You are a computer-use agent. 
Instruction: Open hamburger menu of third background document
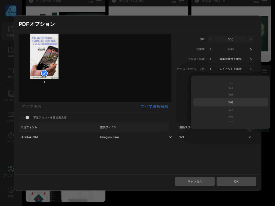(x=265, y=1)
